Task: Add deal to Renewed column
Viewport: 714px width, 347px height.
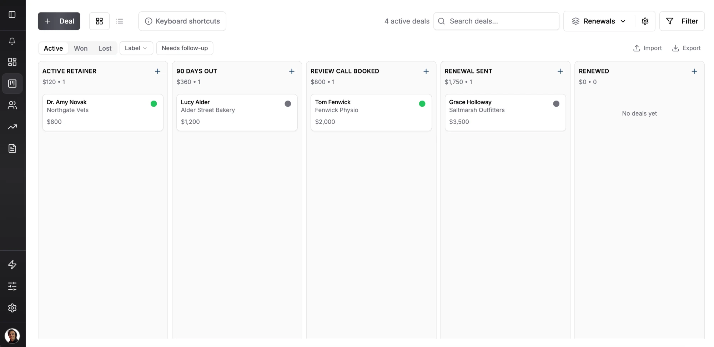Action: click(694, 71)
